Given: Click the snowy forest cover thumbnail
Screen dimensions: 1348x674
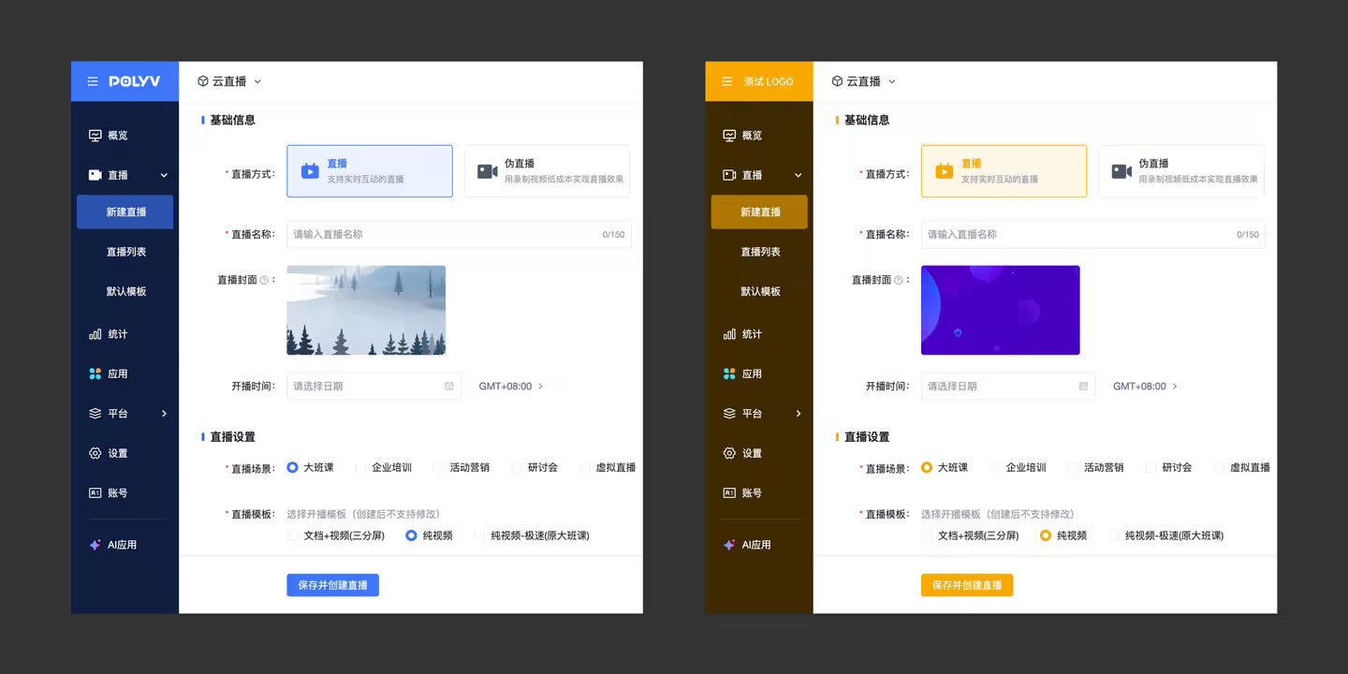Looking at the screenshot, I should (366, 310).
